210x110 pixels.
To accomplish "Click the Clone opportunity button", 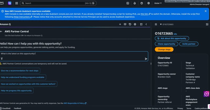I will [x=166, y=44].
